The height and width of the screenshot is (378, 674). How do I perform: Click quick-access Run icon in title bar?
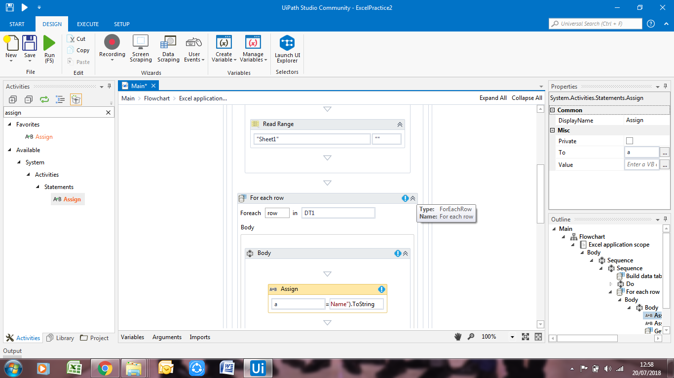(x=25, y=7)
